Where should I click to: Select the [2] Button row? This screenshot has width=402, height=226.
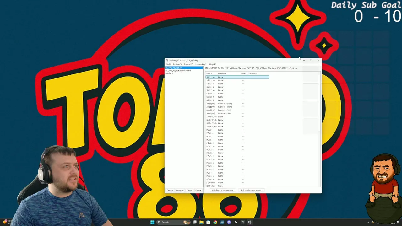pyautogui.click(x=237, y=186)
